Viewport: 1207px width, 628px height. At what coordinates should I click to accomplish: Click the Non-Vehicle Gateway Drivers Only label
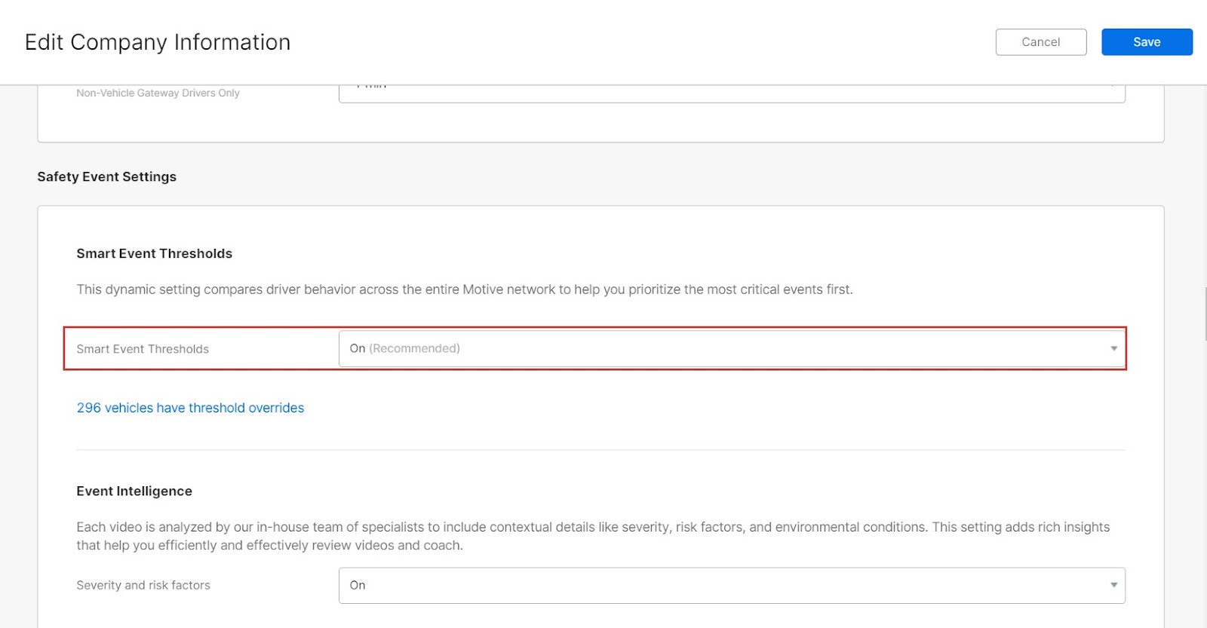click(158, 93)
